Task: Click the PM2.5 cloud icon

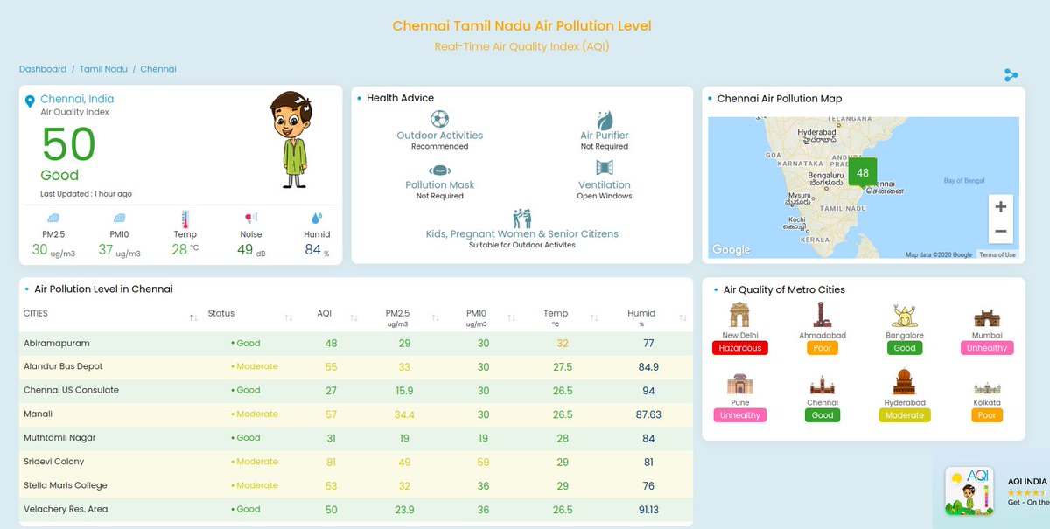Action: pos(54,218)
